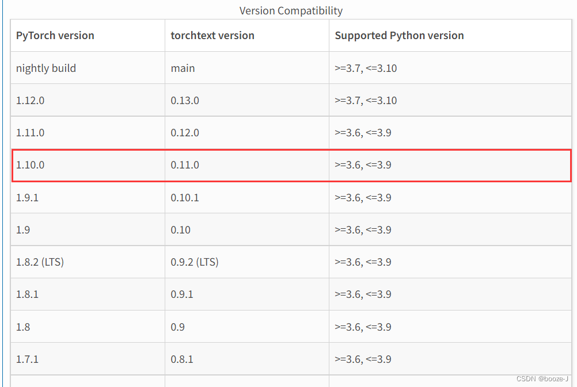Click the "nightly build" PyTorch cell
The image size is (577, 387).
tap(88, 68)
